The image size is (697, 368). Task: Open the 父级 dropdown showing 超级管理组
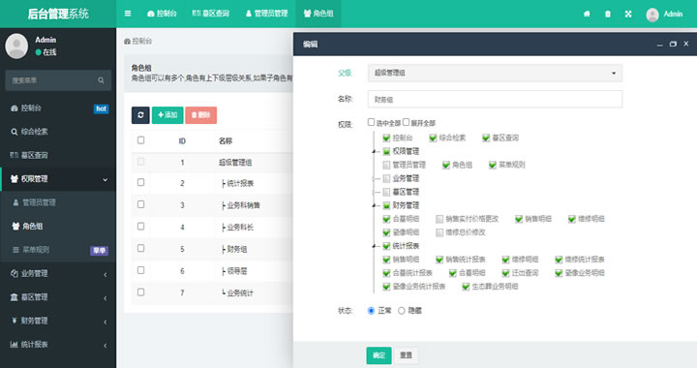pos(495,73)
